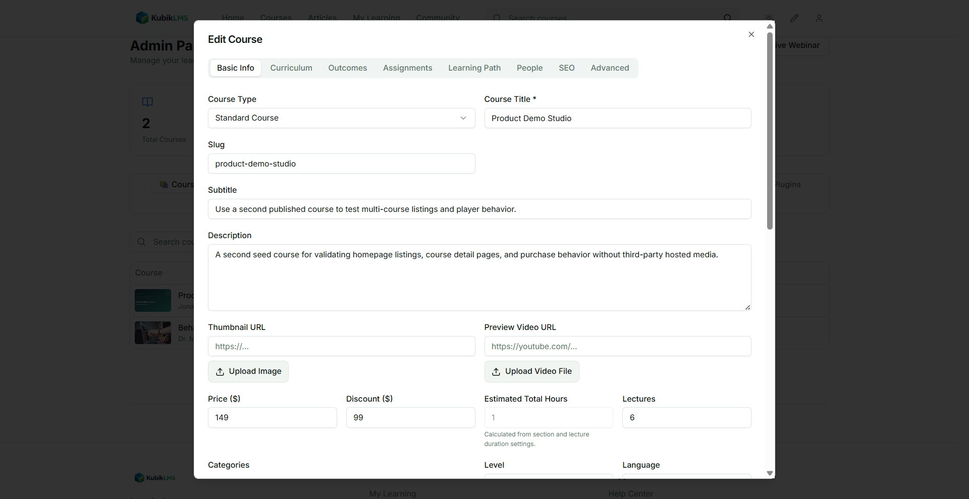Viewport: 969px width, 499px height.
Task: Click the dialog scrollbar up arrow
Action: pos(770,26)
